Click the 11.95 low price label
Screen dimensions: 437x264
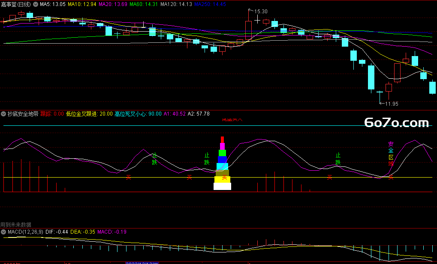click(x=392, y=104)
